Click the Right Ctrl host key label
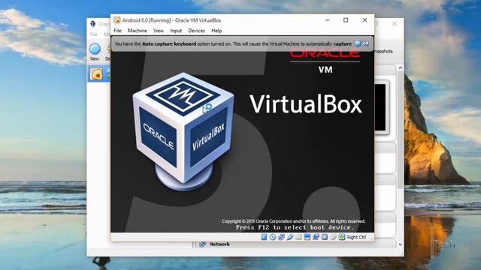The height and width of the screenshot is (270, 481). pyautogui.click(x=356, y=237)
